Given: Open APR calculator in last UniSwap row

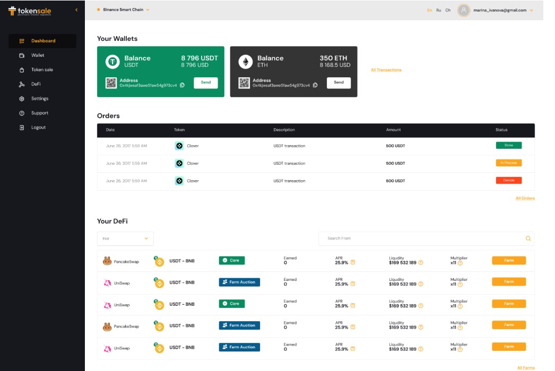Looking at the screenshot, I should click(x=353, y=349).
